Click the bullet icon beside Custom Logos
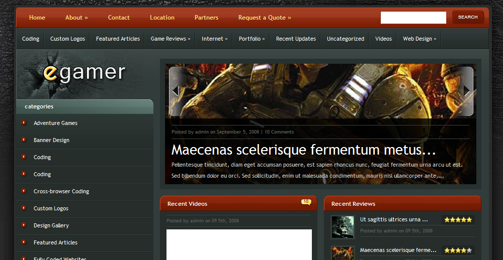 (x=24, y=208)
